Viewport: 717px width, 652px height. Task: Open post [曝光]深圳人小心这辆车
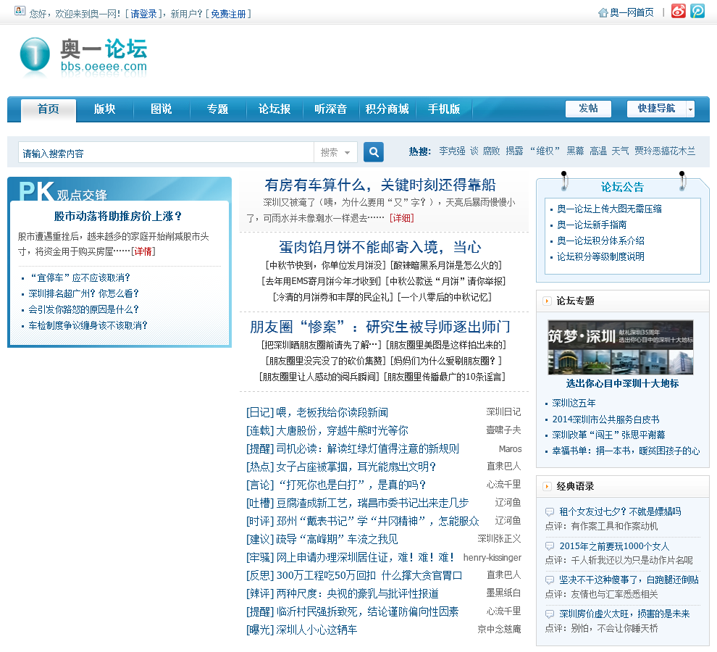(302, 630)
